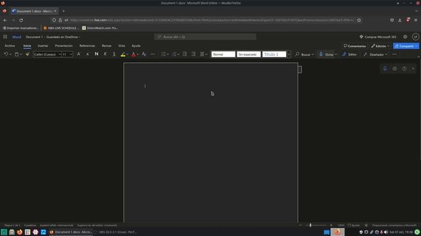
Task: Select the Format Painter brush
Action: [27, 54]
